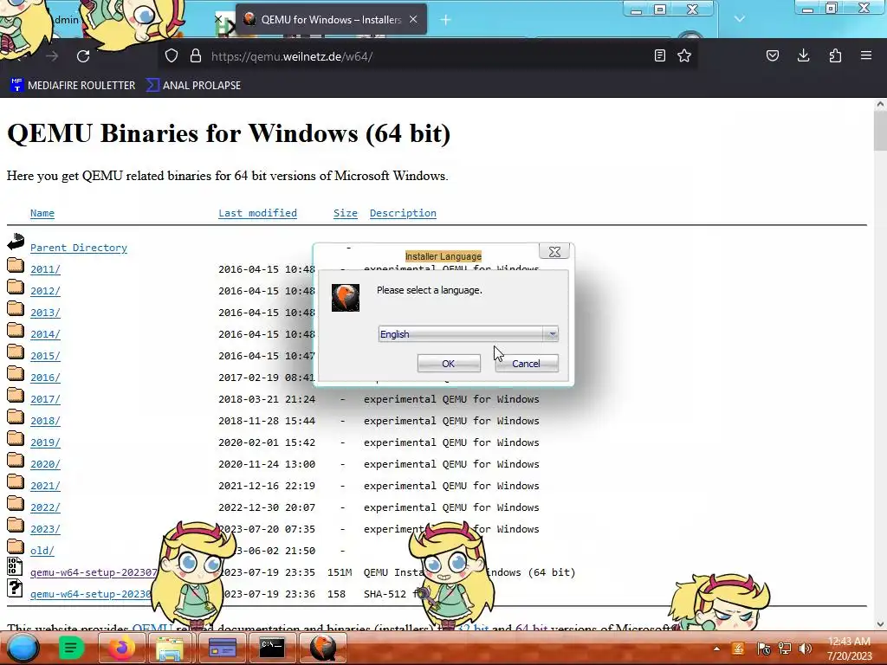Screen dimensions: 887x665
Task: Open the 2019/ folder link
Action: [x=45, y=442]
